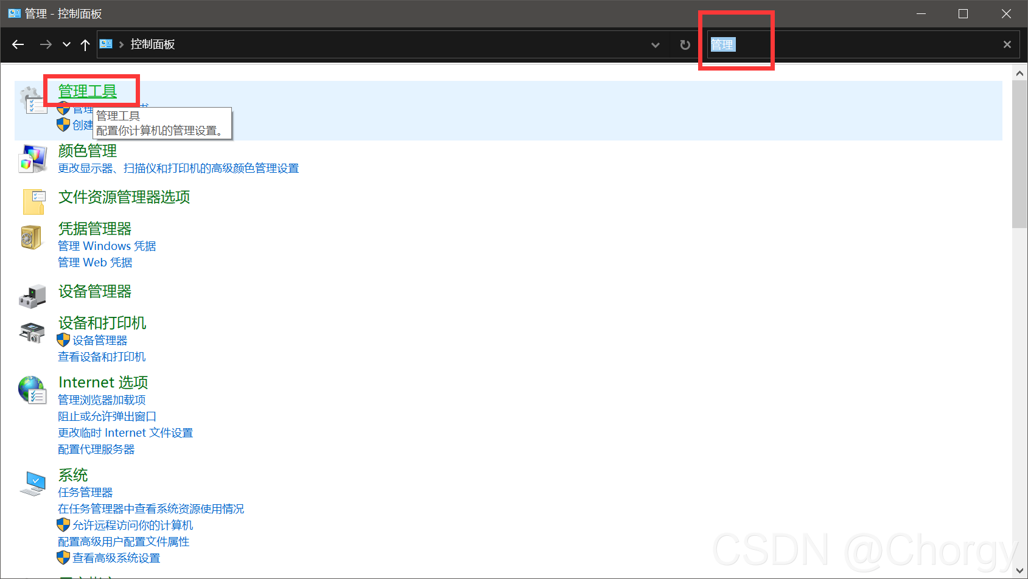Click the Administrative Tools gear icon
The height and width of the screenshot is (579, 1028).
click(33, 100)
